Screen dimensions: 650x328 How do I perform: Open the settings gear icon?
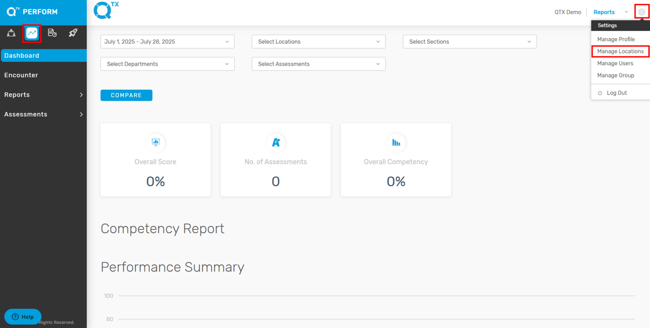(x=642, y=12)
